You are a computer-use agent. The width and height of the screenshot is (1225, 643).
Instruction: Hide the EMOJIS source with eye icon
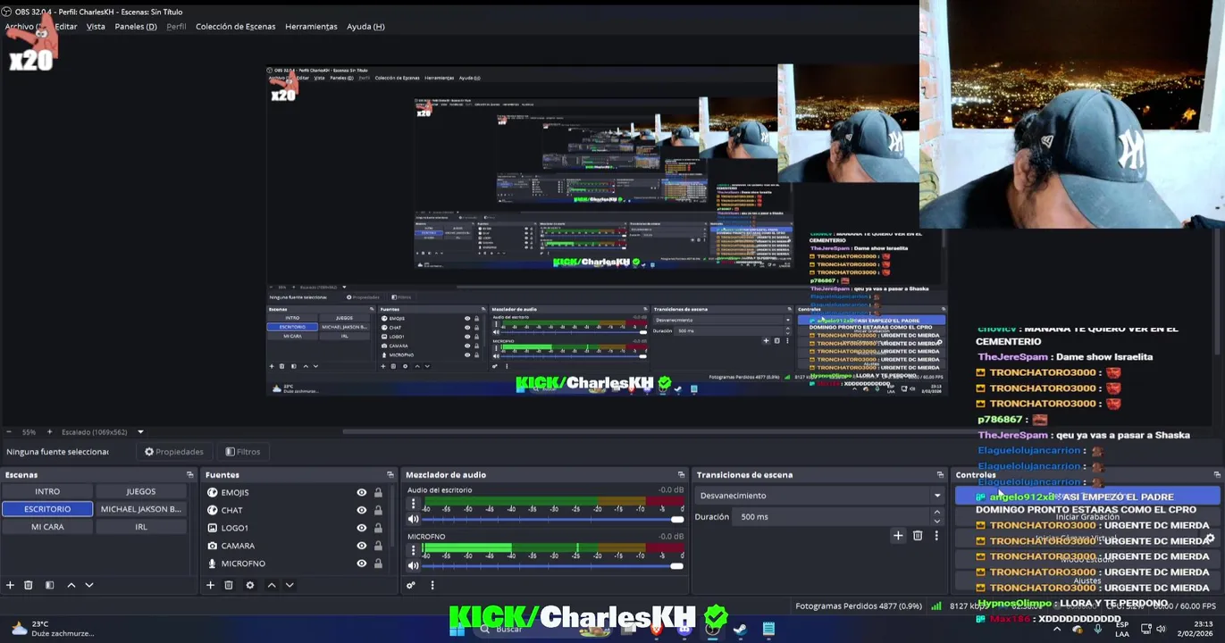point(362,493)
